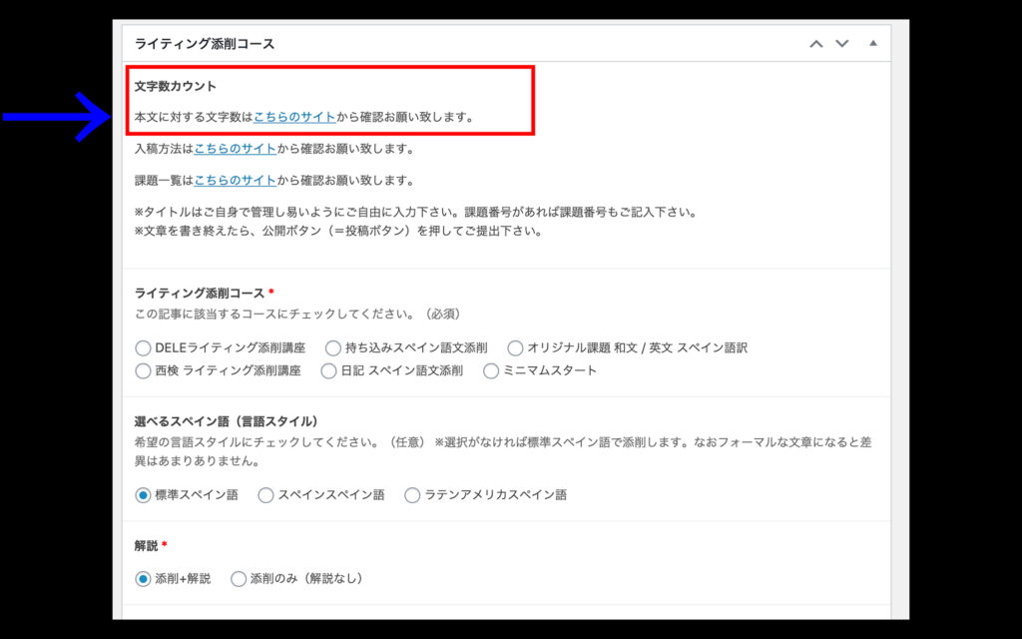Screen dimensions: 1022x639
Task: Select the 標準スペイン語 language style
Action: coord(144,495)
